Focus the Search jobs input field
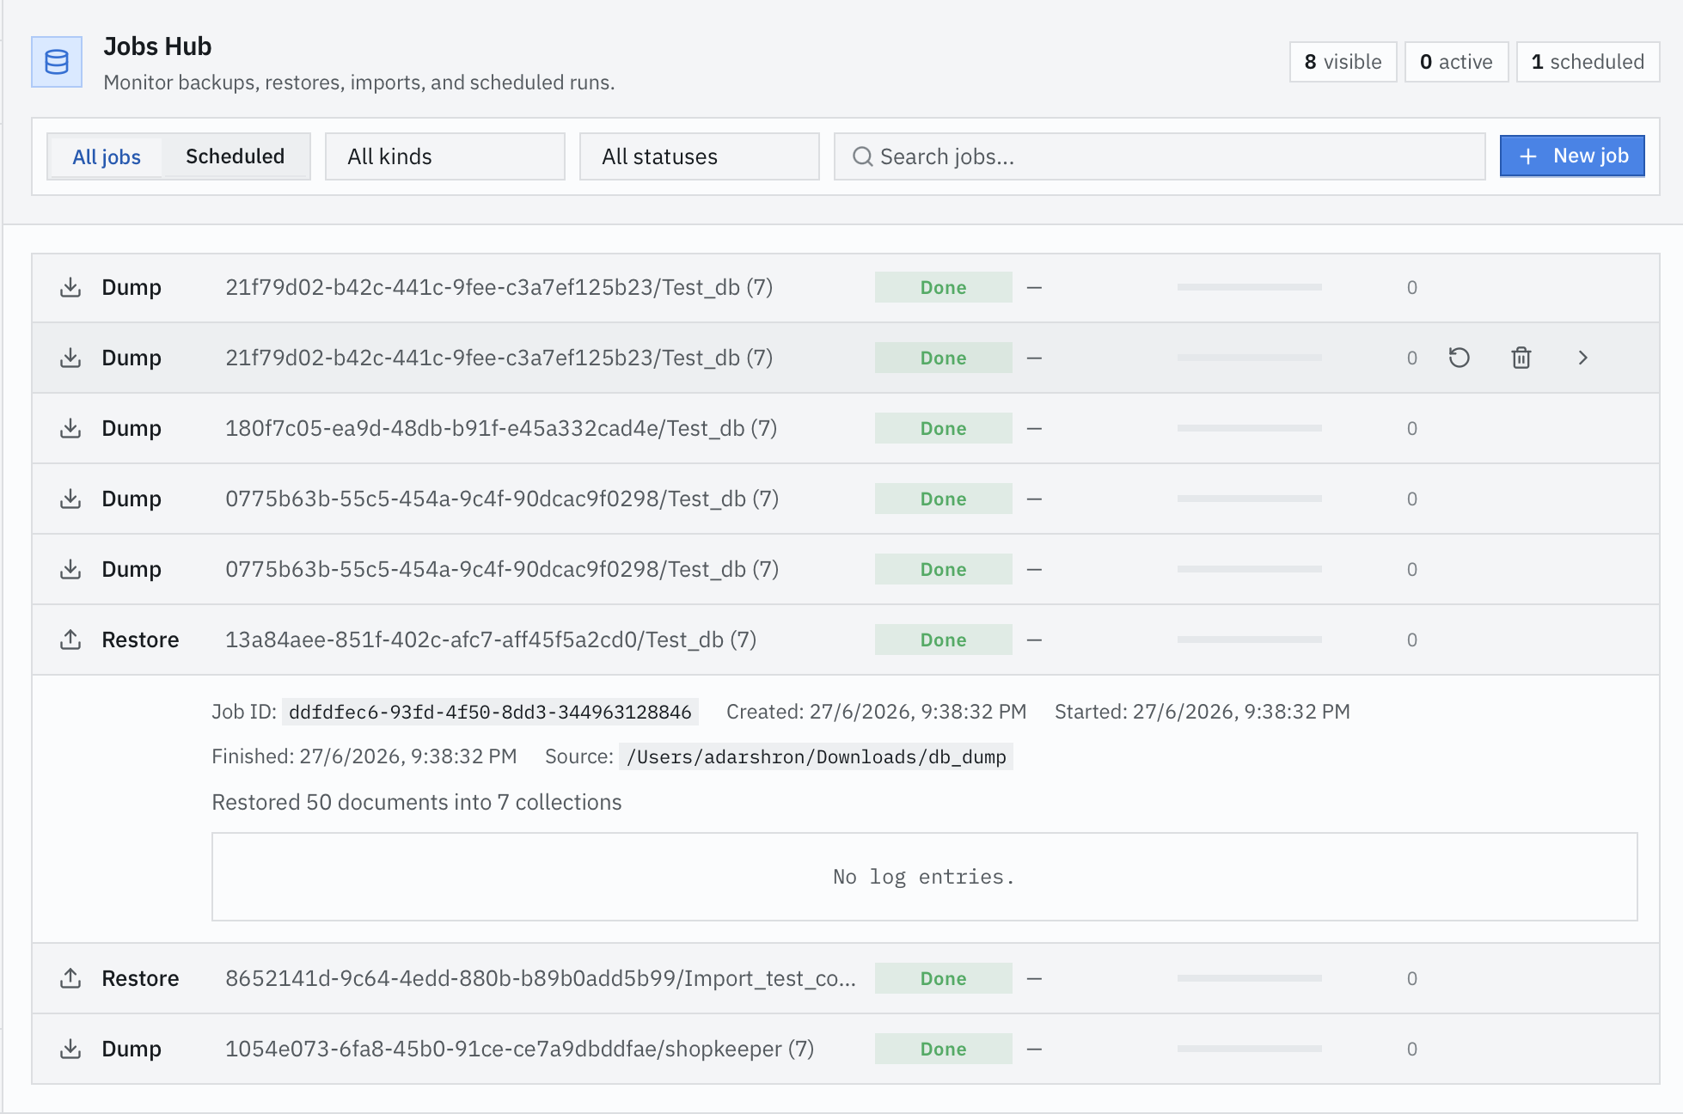 pos(1160,156)
